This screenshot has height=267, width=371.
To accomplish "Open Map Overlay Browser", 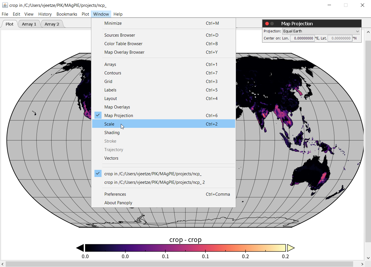I will pos(164,52).
